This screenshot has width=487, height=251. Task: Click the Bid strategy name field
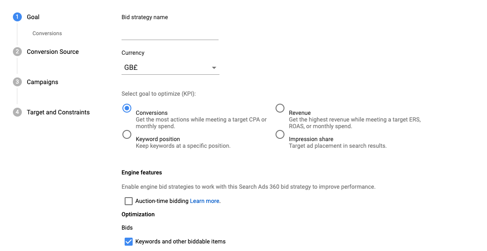(170, 33)
